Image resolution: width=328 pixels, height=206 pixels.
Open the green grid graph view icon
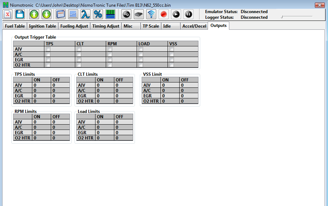click(110, 14)
